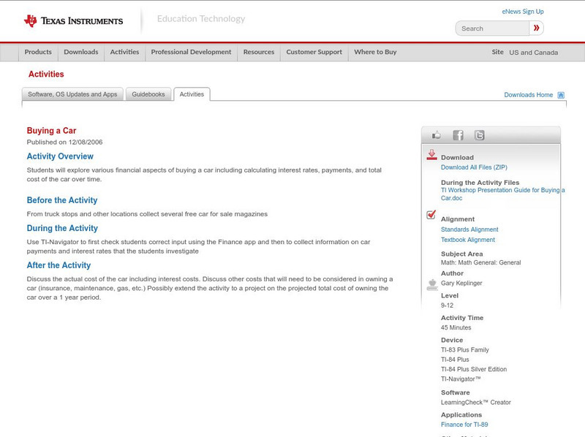The image size is (585, 437).
Task: Open TI Workshop Presentation Guide doc link
Action: (x=502, y=194)
